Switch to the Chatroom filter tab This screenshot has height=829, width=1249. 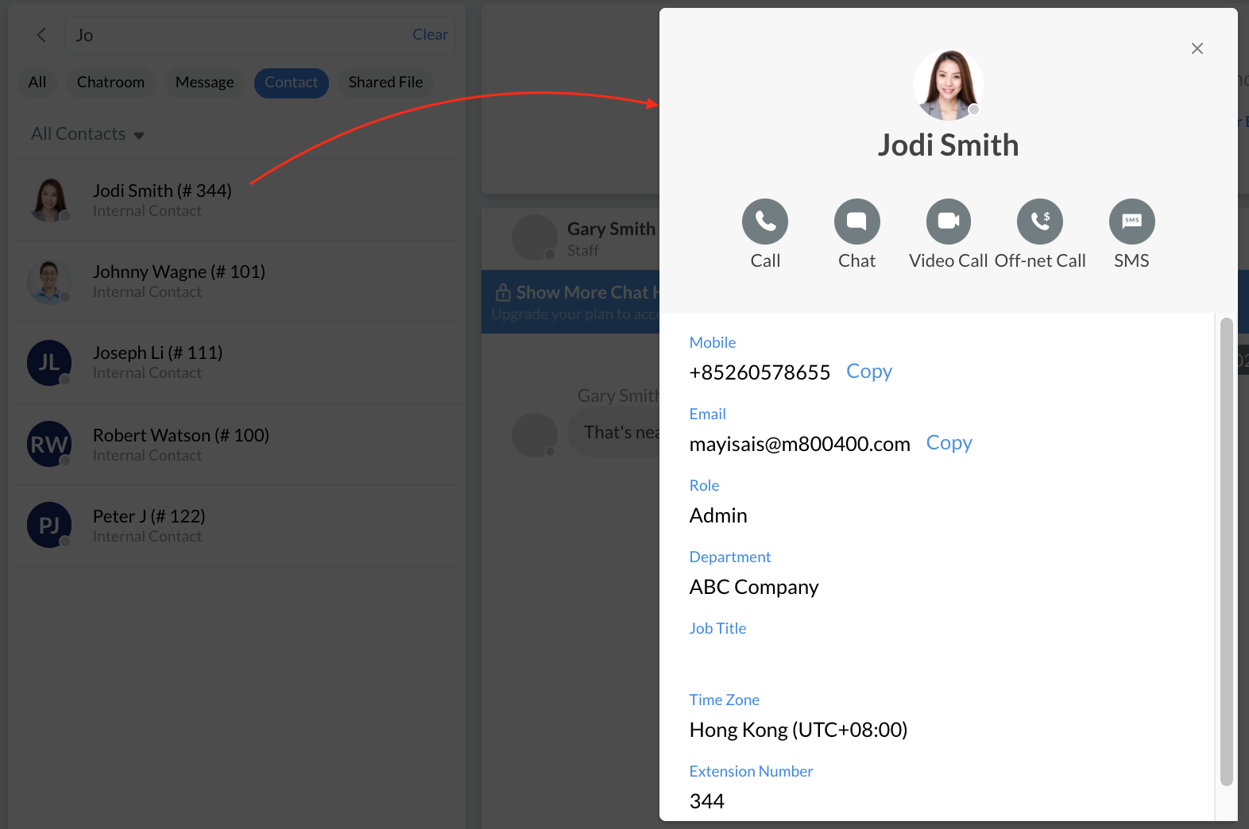[110, 83]
